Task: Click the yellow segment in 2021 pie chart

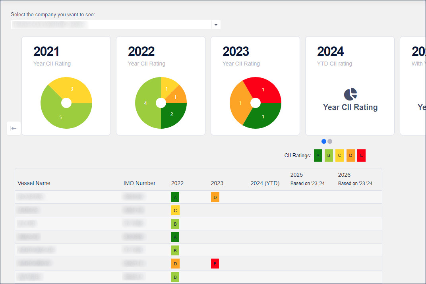Action: click(x=74, y=89)
